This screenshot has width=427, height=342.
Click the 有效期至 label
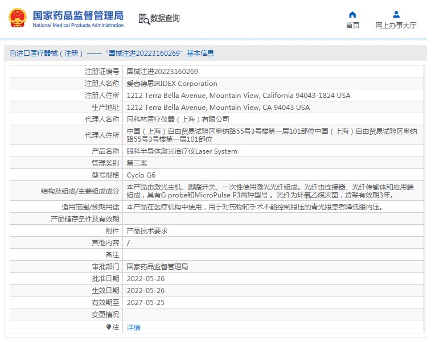pyautogui.click(x=105, y=303)
